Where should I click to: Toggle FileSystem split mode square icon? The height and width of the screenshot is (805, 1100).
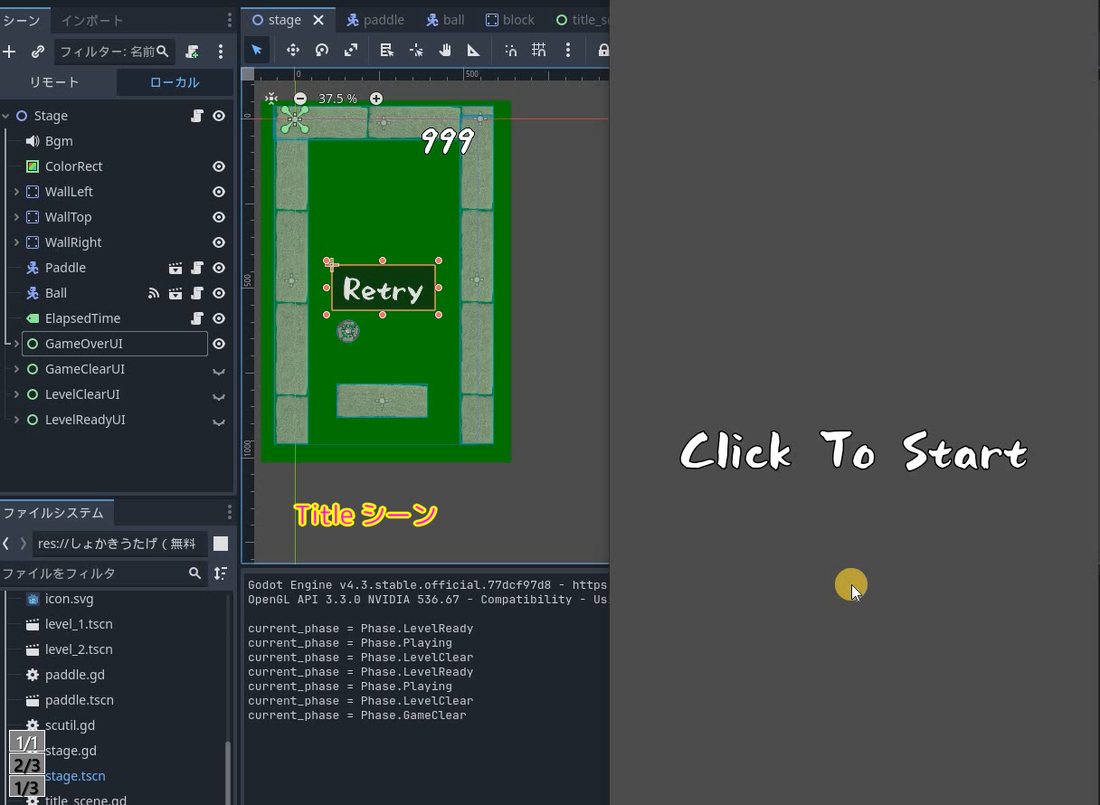click(x=221, y=544)
